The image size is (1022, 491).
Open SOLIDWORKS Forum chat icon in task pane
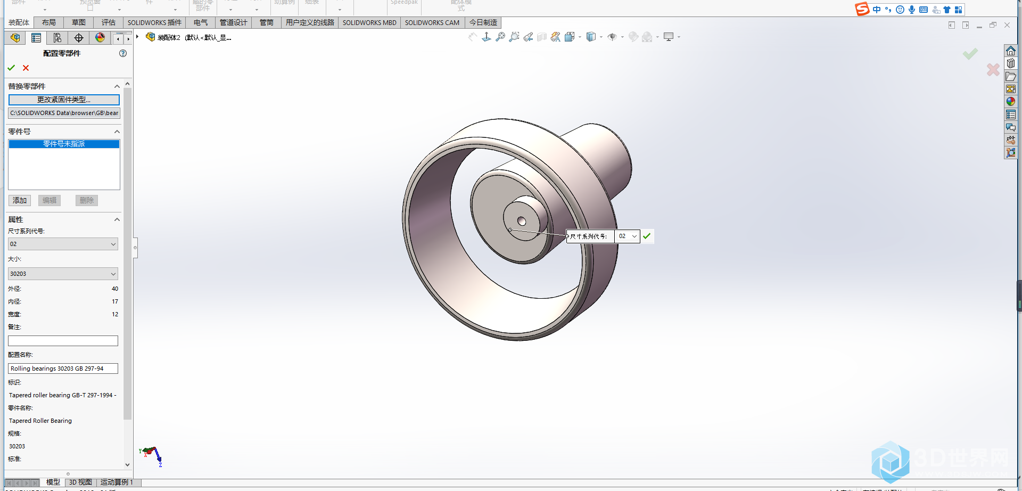(x=1011, y=127)
